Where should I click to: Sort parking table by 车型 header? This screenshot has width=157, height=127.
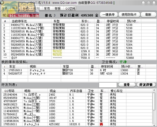65,21
